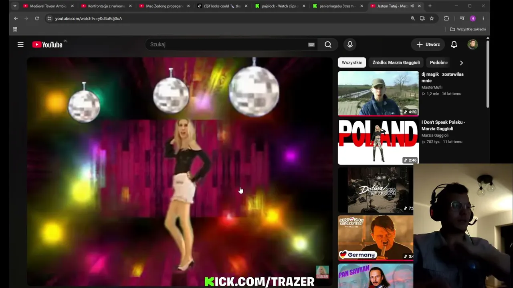The width and height of the screenshot is (513, 288).
Task: Select the active Jestem Tutaj tab
Action: click(392, 6)
